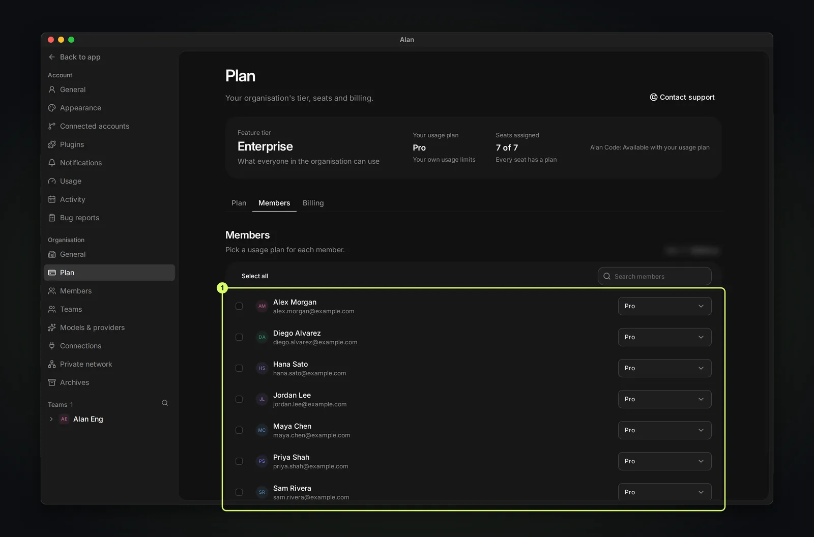Open Diego Alvarez's usage plan dropdown
Screen dimensions: 814x537
click(x=664, y=337)
